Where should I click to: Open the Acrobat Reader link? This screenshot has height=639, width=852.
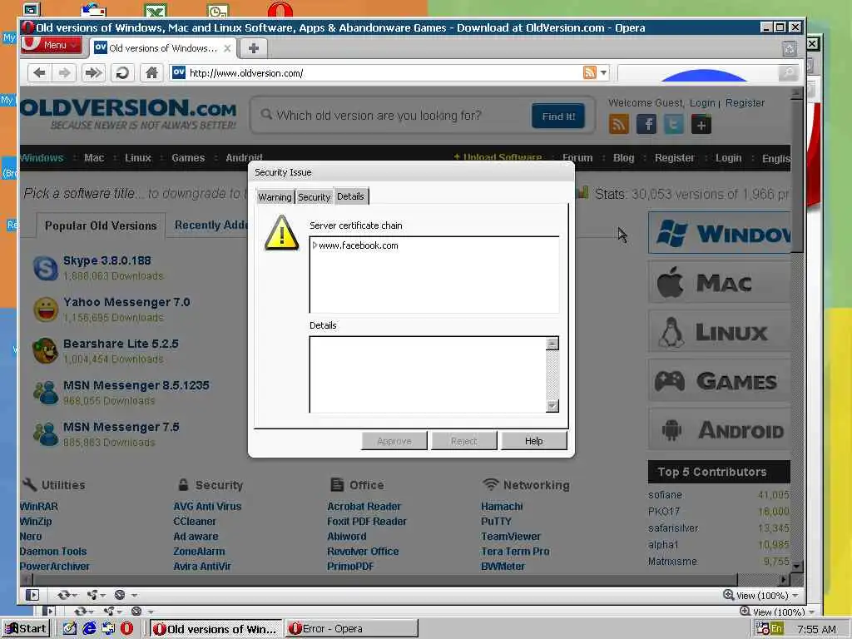364,507
